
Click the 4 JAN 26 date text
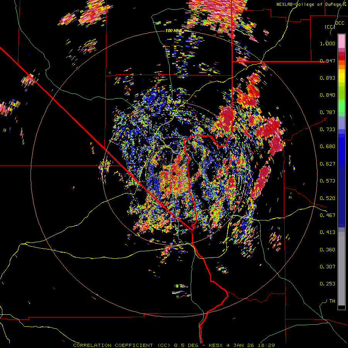click(x=241, y=345)
